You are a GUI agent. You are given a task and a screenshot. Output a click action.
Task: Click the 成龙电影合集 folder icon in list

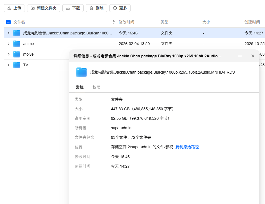tap(16, 33)
